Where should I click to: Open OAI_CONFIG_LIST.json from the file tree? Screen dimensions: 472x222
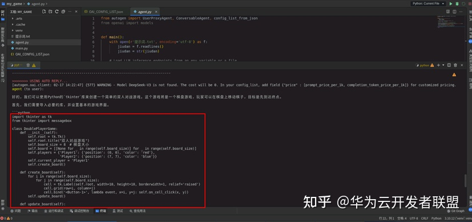pos(43,54)
